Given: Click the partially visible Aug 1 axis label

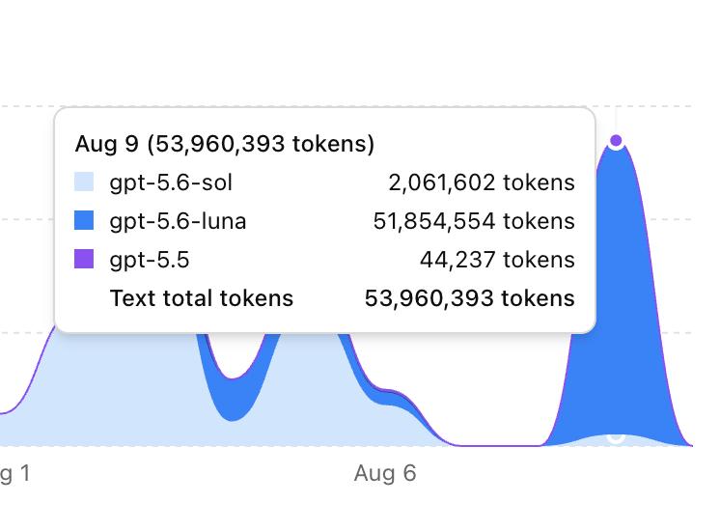Looking at the screenshot, I should click(14, 473).
